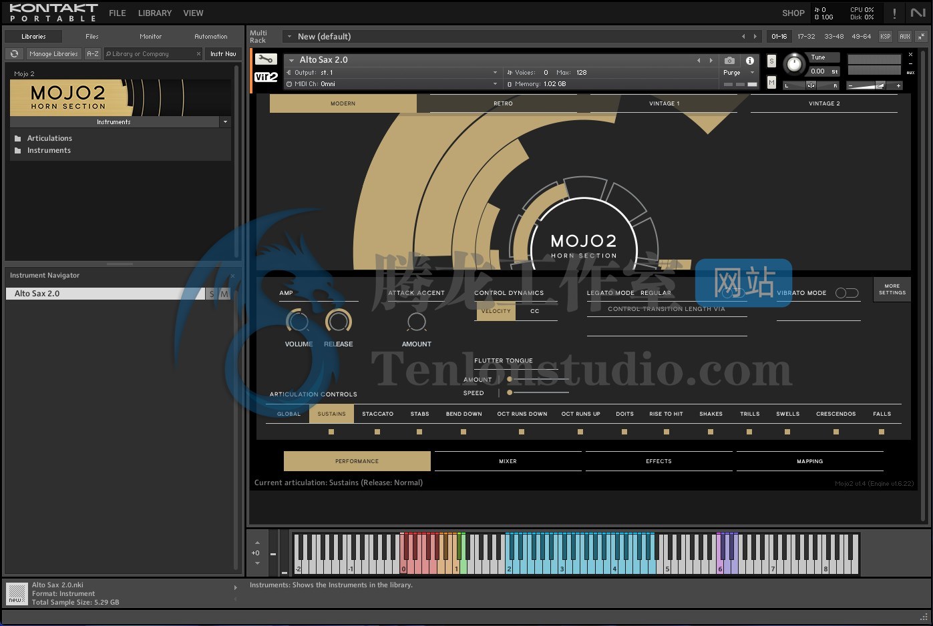Open the Purge dropdown menu
Viewport: 933px width, 626px height.
tap(752, 72)
